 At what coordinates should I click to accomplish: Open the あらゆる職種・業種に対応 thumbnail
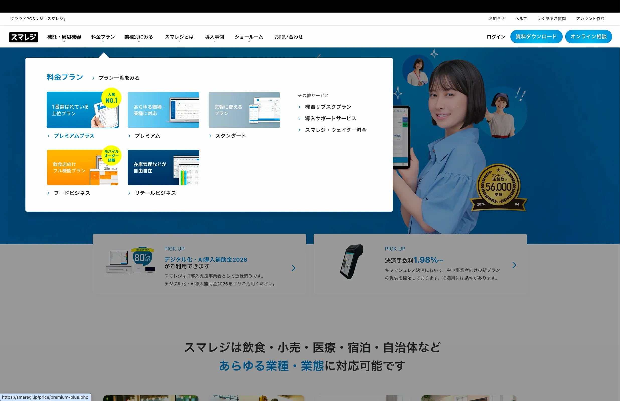click(x=163, y=110)
